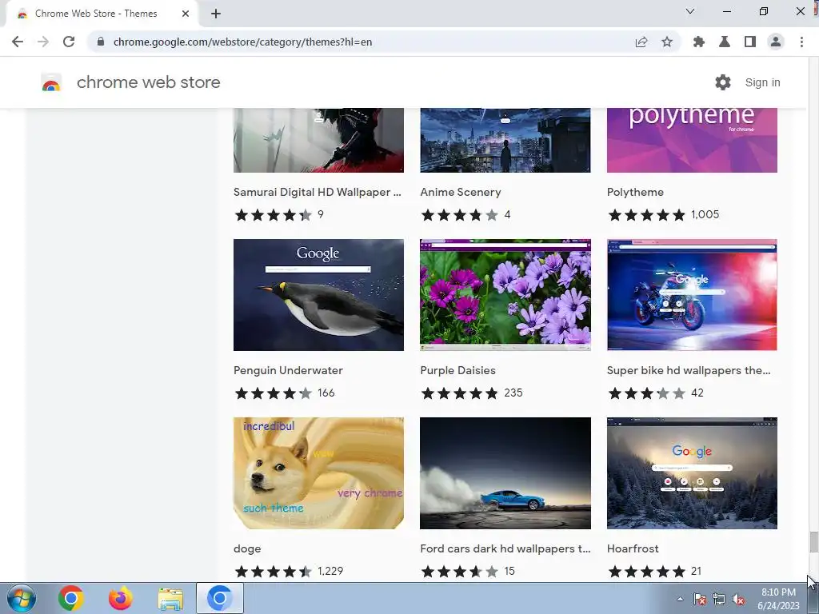
Task: Launch Firefox from the taskbar
Action: pyautogui.click(x=121, y=598)
